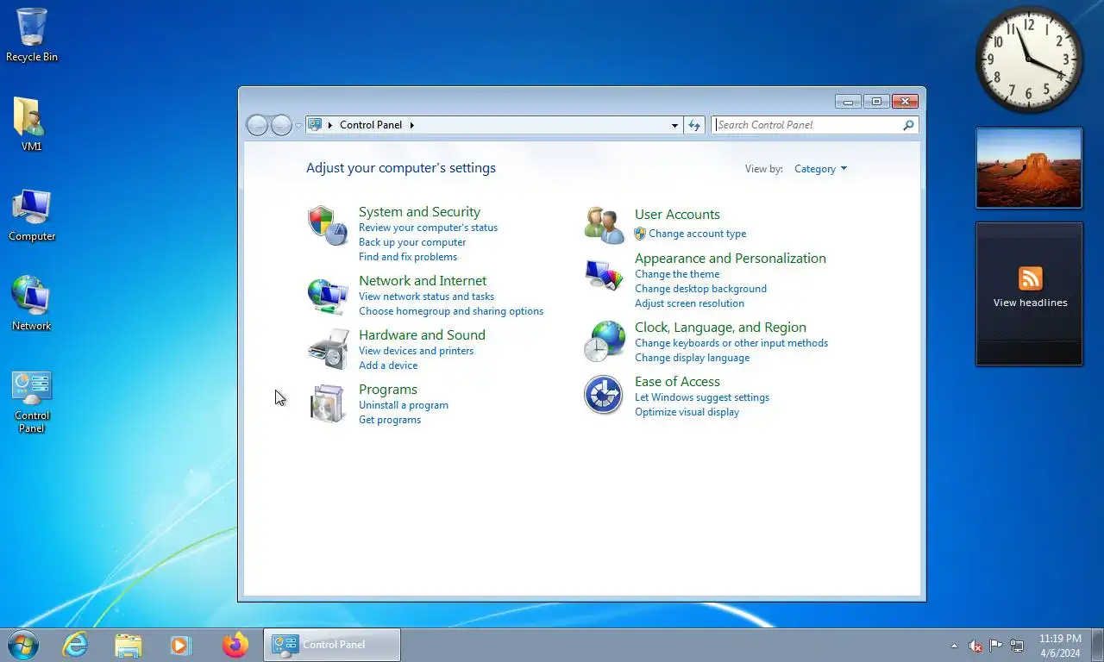Screen dimensions: 1104x662
Task: Open Hardware and Sound heading link
Action: click(422, 335)
